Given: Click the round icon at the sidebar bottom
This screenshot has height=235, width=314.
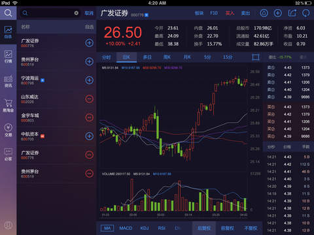Looking at the screenshot, I should pos(8,225).
